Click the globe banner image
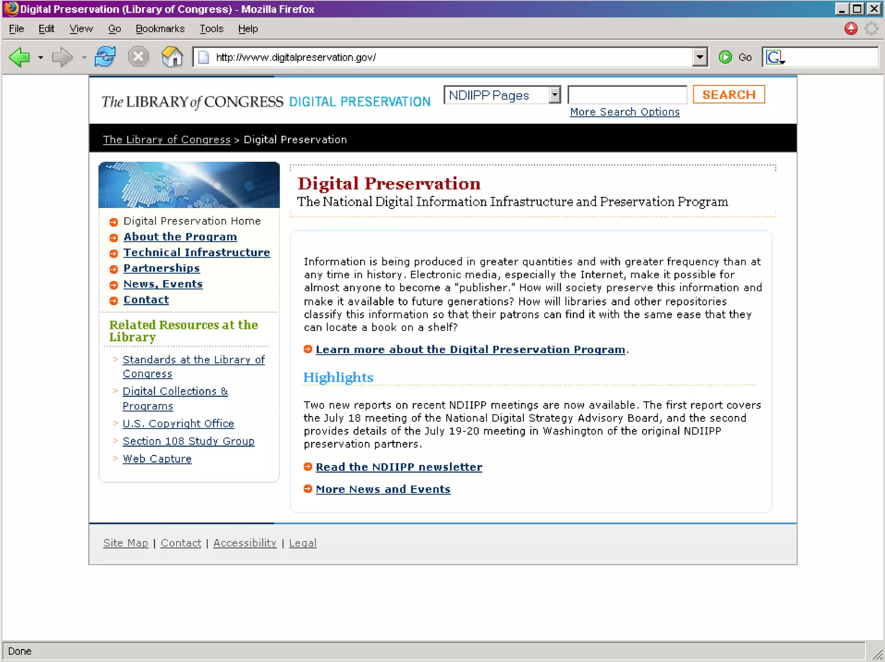The image size is (885, 662). (x=189, y=185)
